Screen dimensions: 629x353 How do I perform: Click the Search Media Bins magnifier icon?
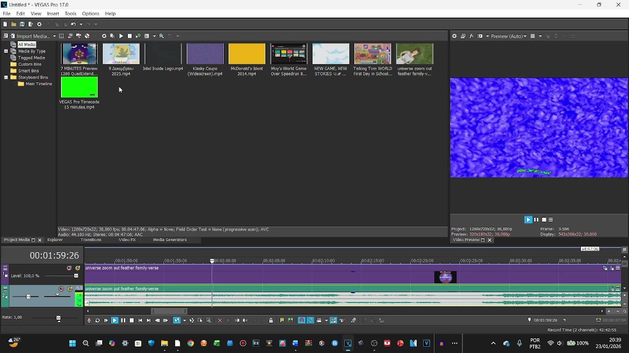pos(161,36)
